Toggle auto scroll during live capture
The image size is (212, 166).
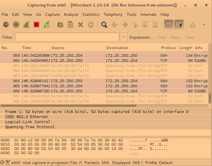(179, 25)
